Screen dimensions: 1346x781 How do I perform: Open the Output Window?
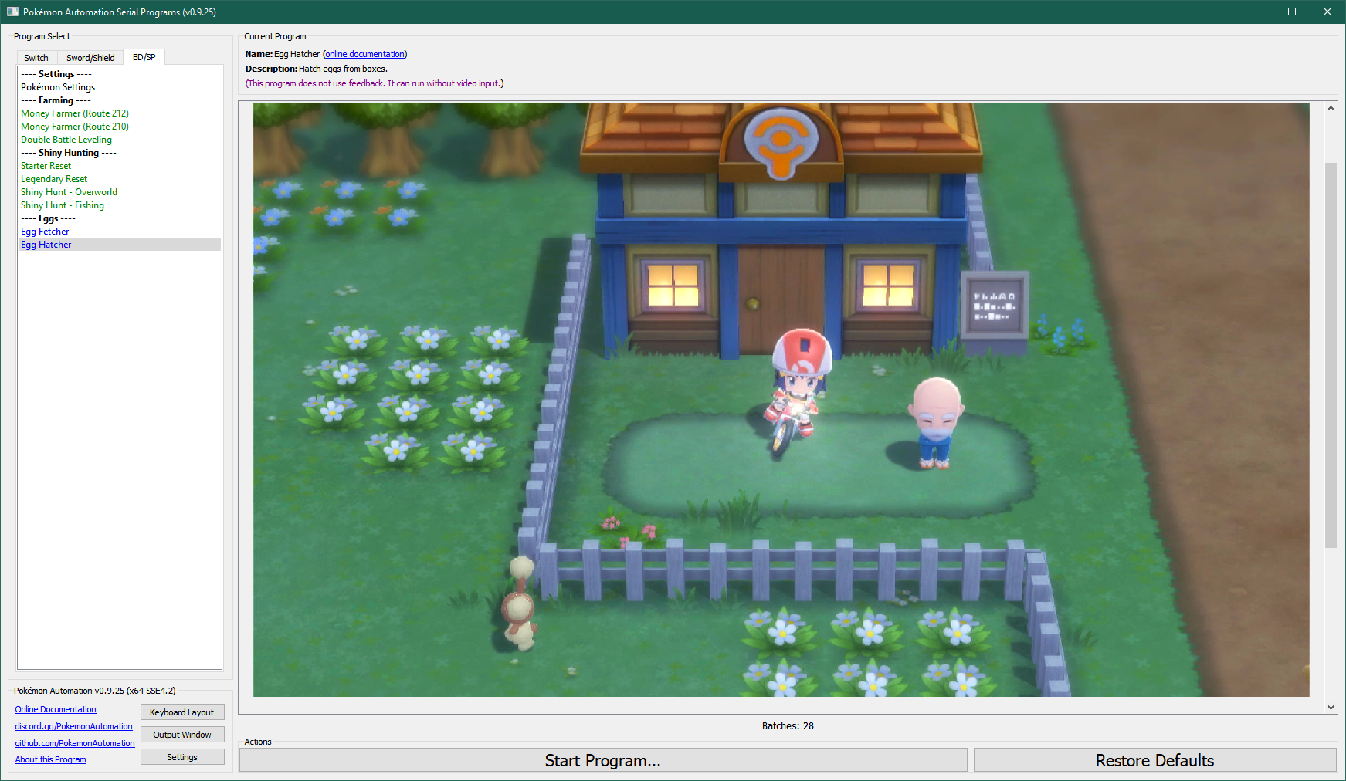tap(182, 735)
